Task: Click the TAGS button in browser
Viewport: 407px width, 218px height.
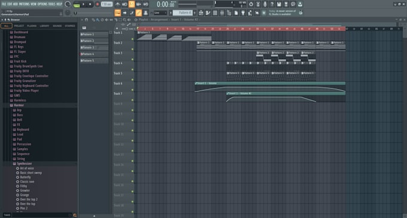Action: click(x=7, y=215)
